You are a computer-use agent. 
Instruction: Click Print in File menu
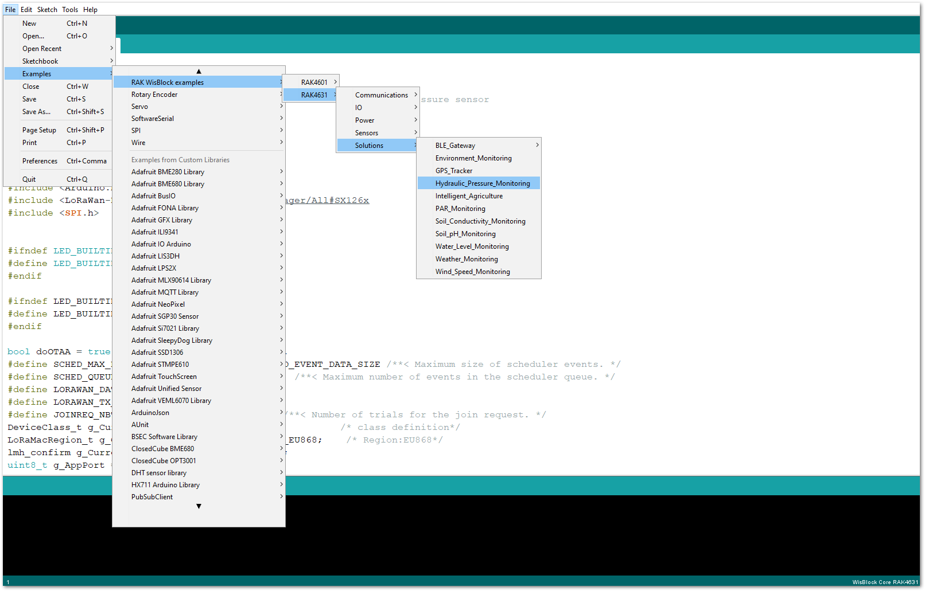tap(60, 143)
